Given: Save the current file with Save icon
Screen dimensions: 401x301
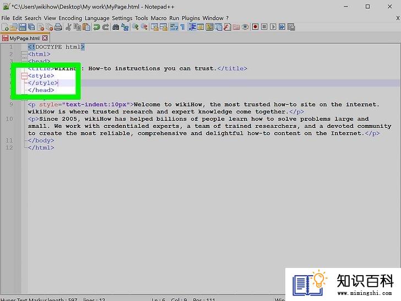Looking at the screenshot, I should click(x=23, y=27).
